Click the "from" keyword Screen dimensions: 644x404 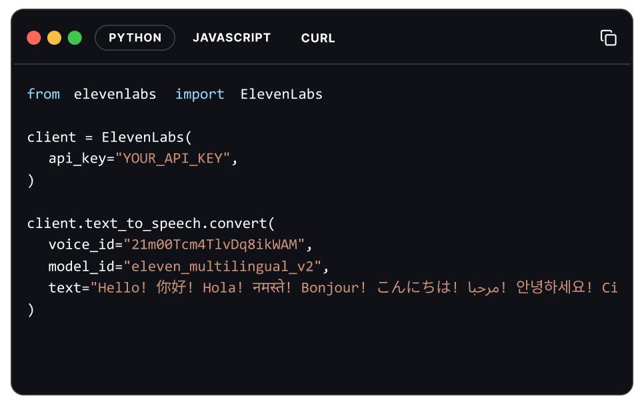43,94
